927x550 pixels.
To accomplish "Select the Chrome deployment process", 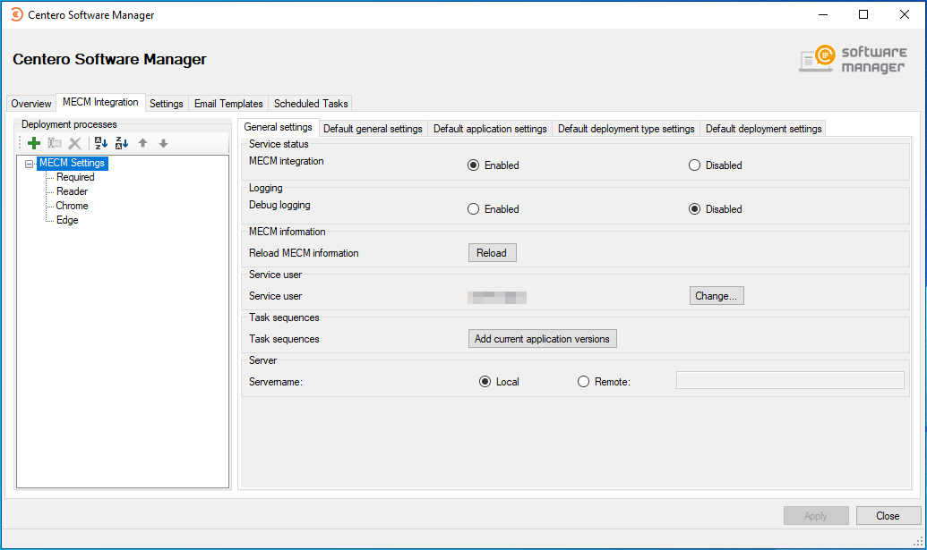I will coord(73,206).
